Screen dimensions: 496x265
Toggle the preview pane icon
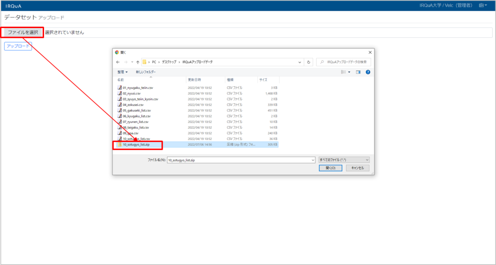tap(358, 72)
